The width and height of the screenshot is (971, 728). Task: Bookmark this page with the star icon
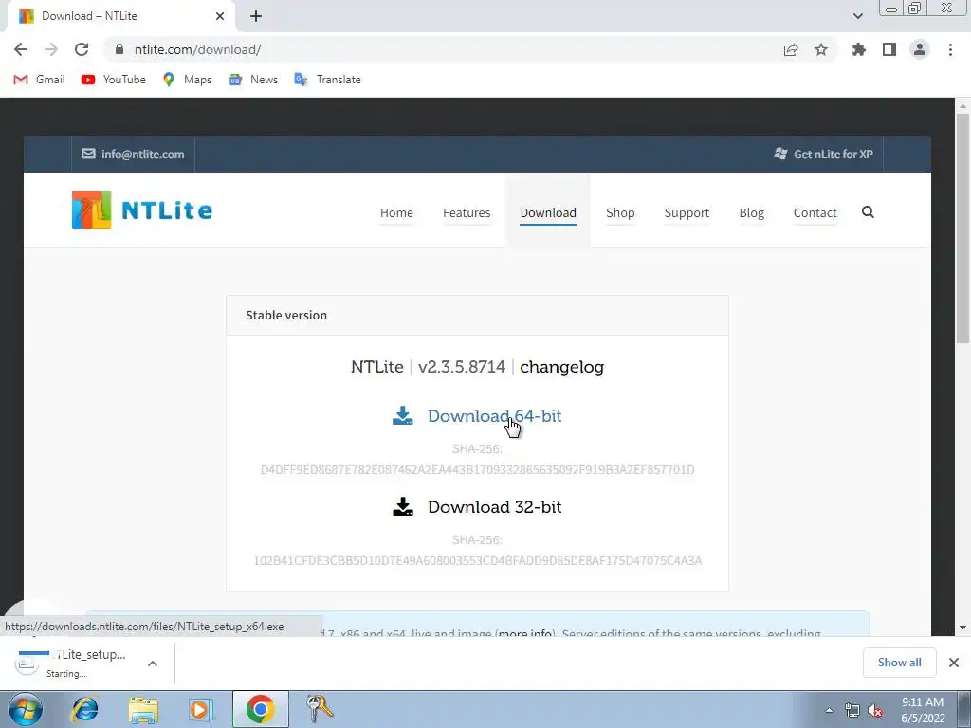(x=821, y=49)
